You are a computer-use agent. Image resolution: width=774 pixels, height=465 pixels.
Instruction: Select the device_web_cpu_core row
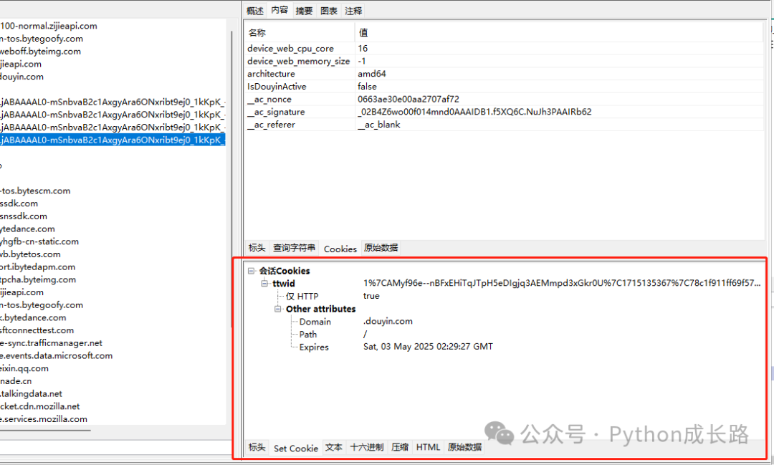pos(505,49)
